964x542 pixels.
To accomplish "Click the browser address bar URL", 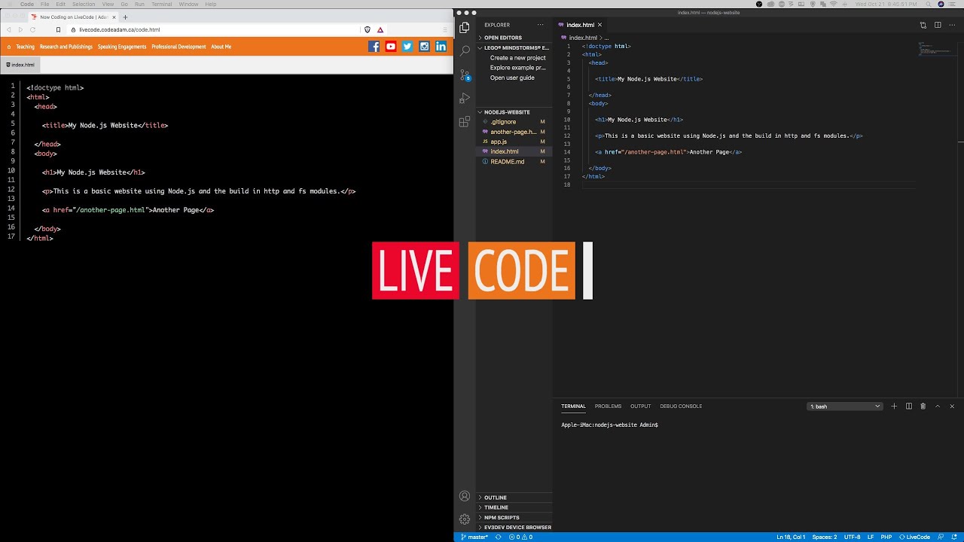I will [120, 30].
